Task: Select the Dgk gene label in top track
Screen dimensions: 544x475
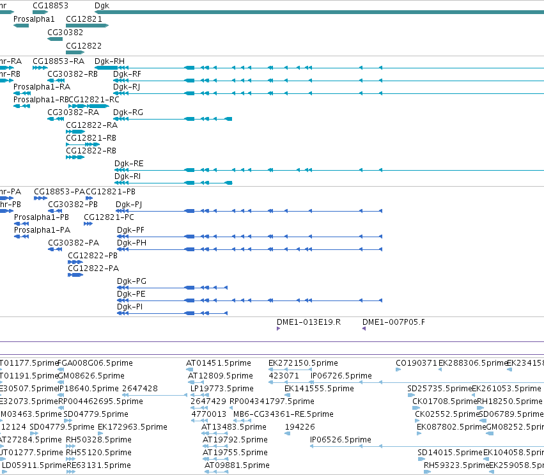Action: 102,6
